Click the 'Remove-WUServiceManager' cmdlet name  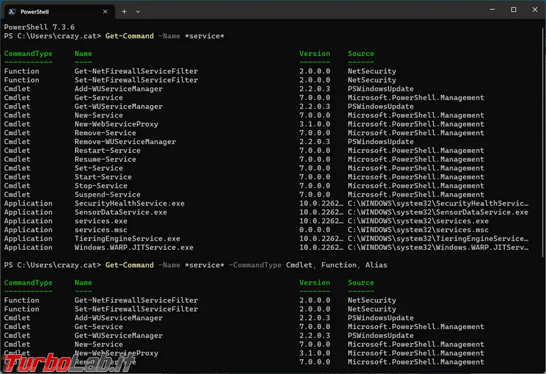pos(125,142)
